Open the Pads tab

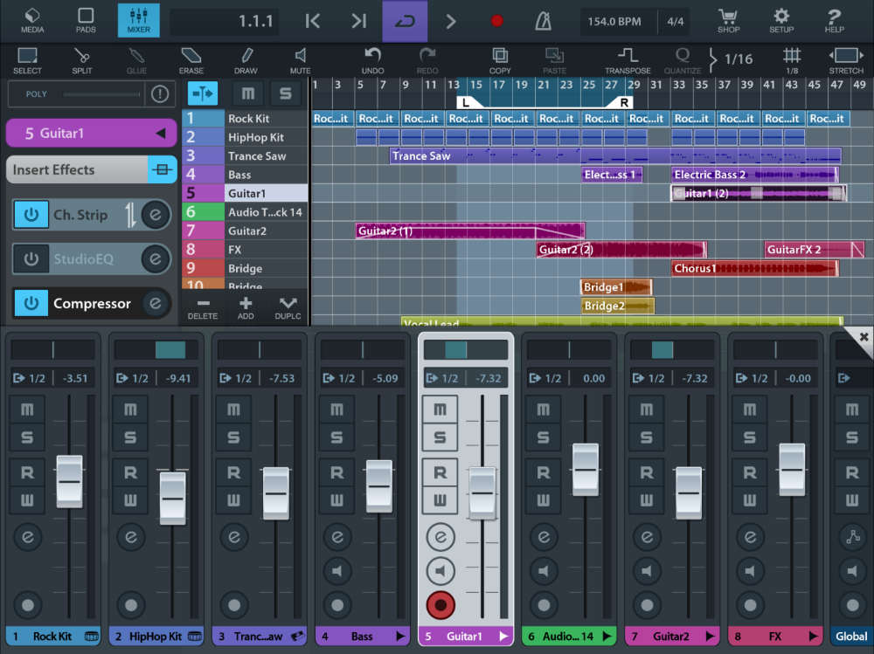coord(86,21)
